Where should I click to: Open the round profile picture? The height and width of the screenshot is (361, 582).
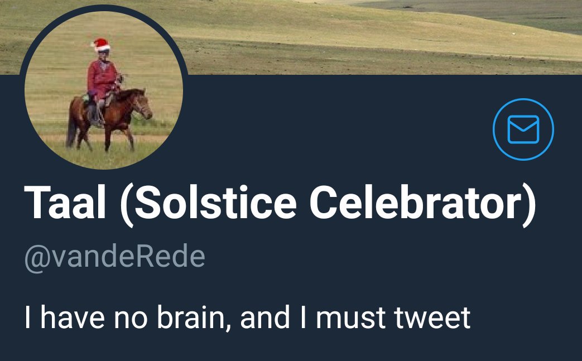(x=104, y=90)
